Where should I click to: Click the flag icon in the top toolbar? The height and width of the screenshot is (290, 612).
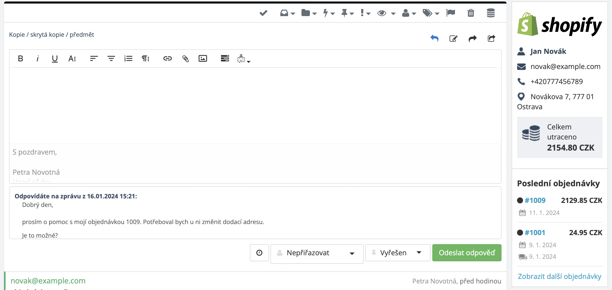pyautogui.click(x=450, y=13)
